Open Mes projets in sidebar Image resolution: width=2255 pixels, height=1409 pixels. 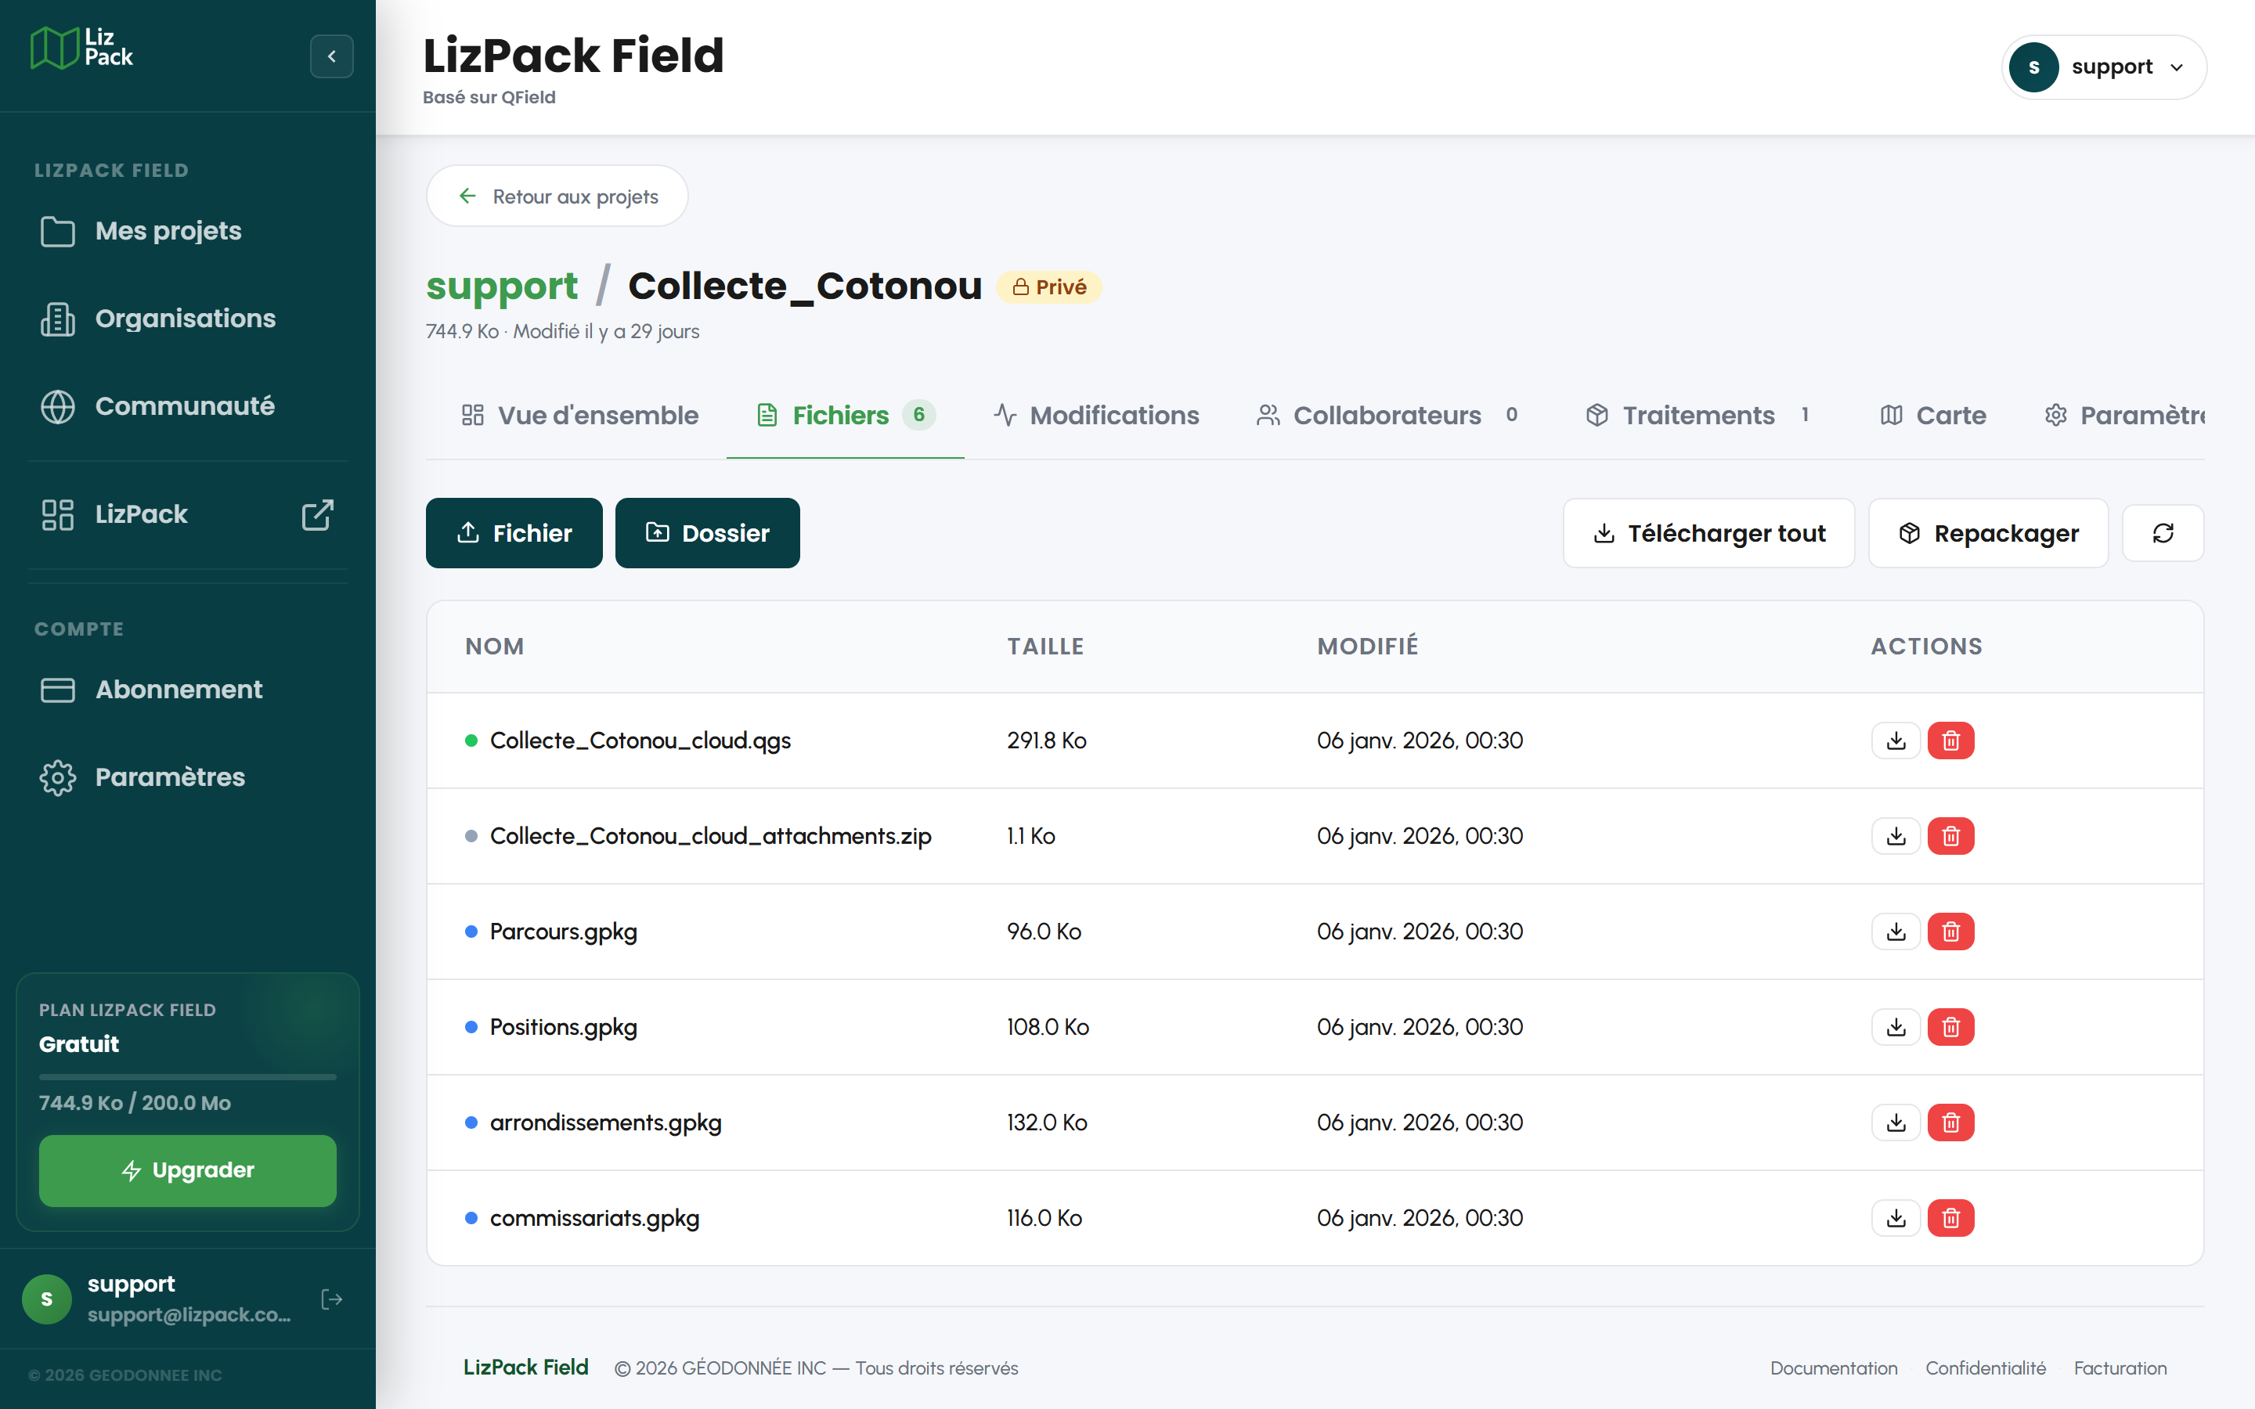[x=187, y=231]
